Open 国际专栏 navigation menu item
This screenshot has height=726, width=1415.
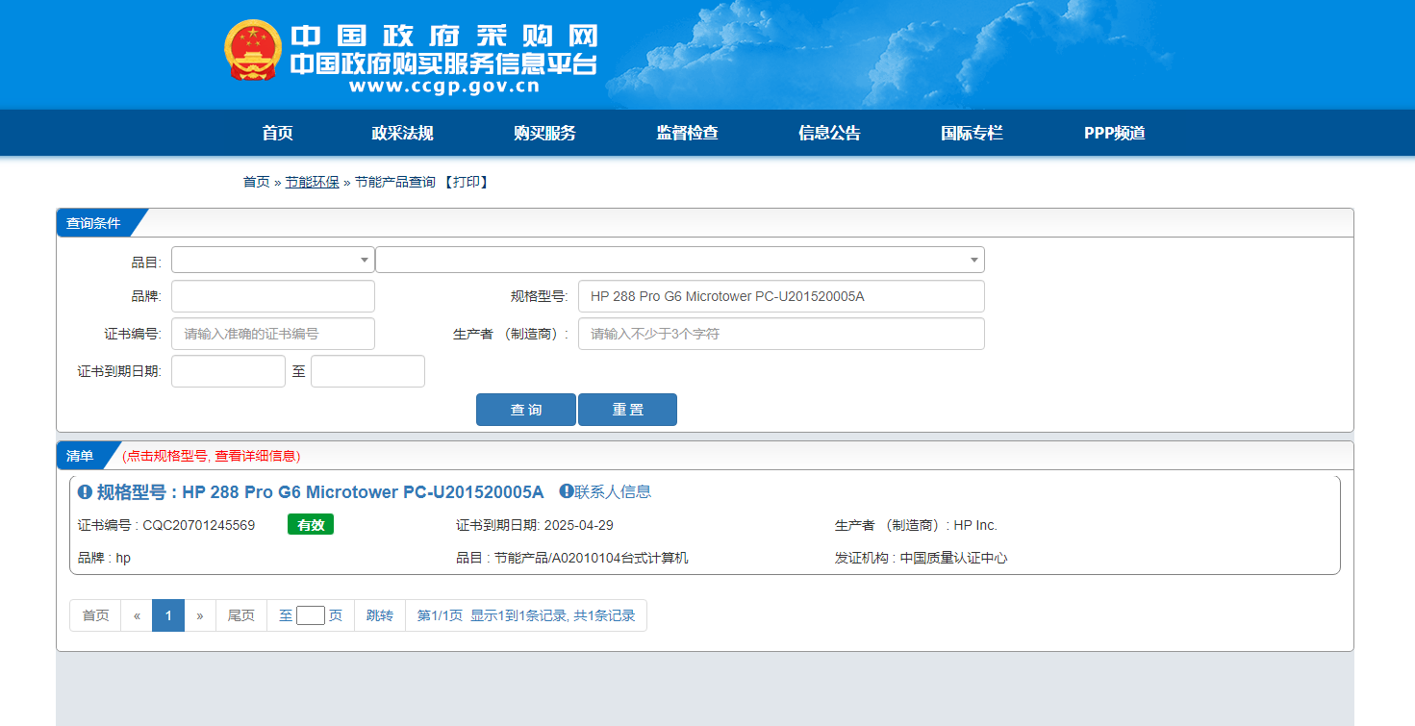(x=972, y=133)
